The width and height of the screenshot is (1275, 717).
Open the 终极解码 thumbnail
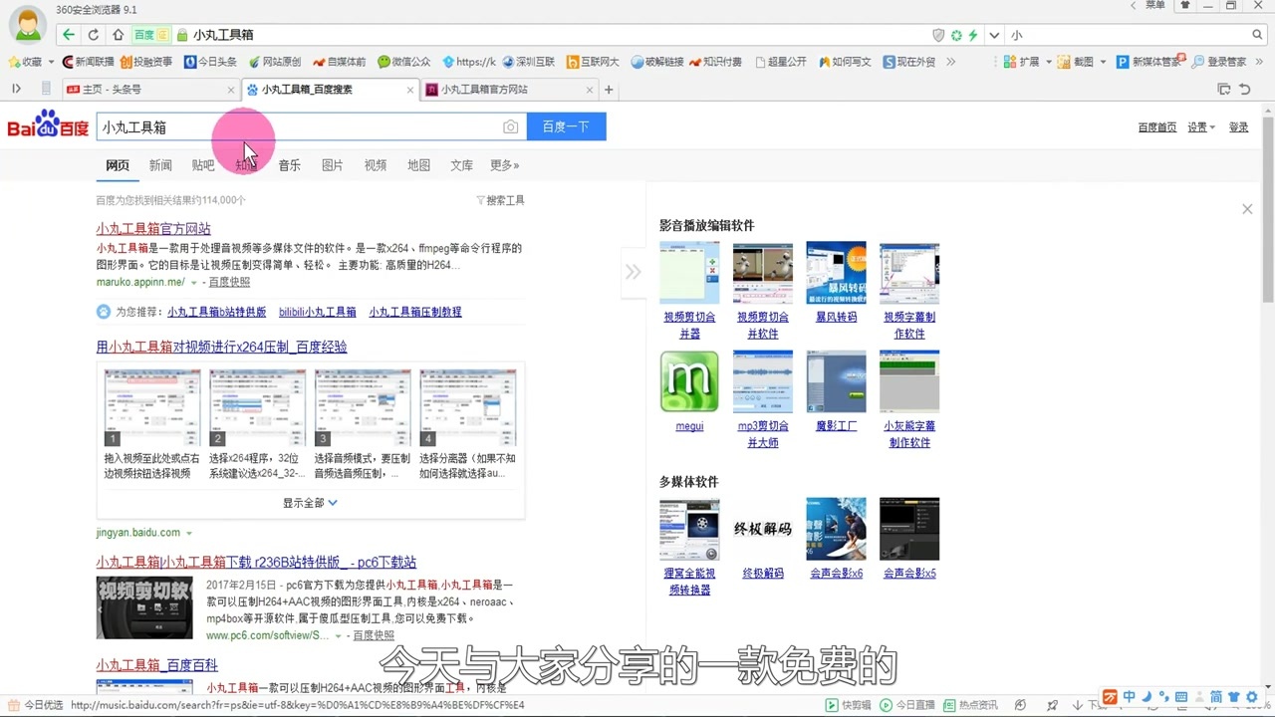click(762, 529)
